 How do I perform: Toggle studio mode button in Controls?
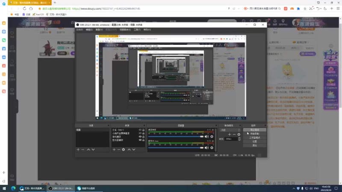coord(254,137)
